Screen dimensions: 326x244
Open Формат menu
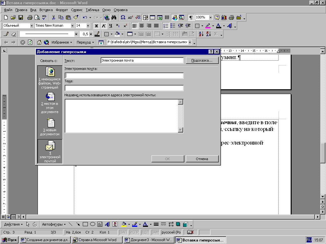62,10
